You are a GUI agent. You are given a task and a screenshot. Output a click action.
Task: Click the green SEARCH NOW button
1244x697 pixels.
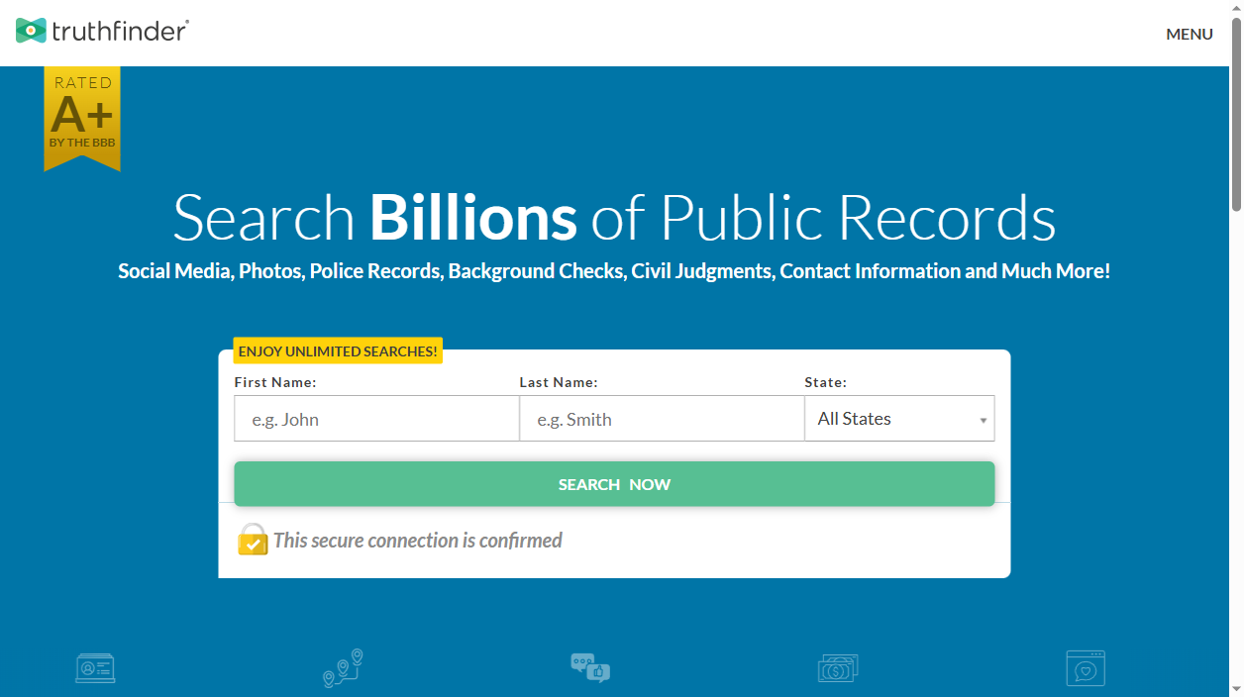point(614,484)
